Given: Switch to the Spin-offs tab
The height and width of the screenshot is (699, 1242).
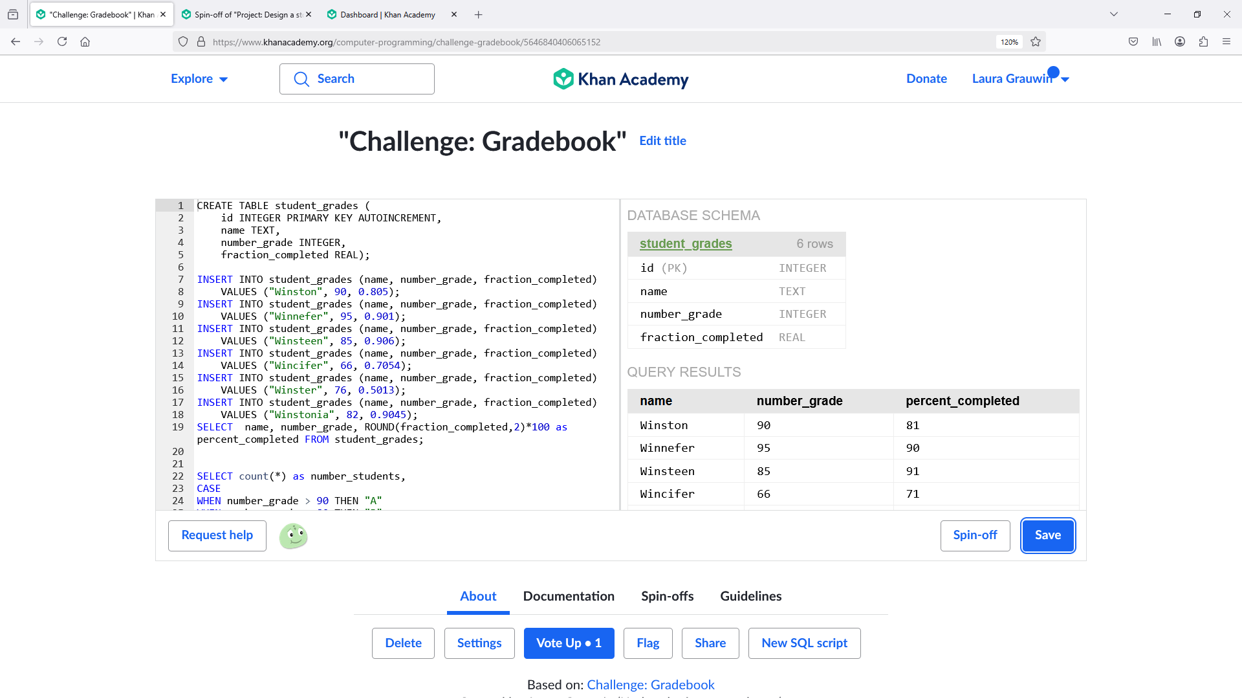Looking at the screenshot, I should [667, 596].
